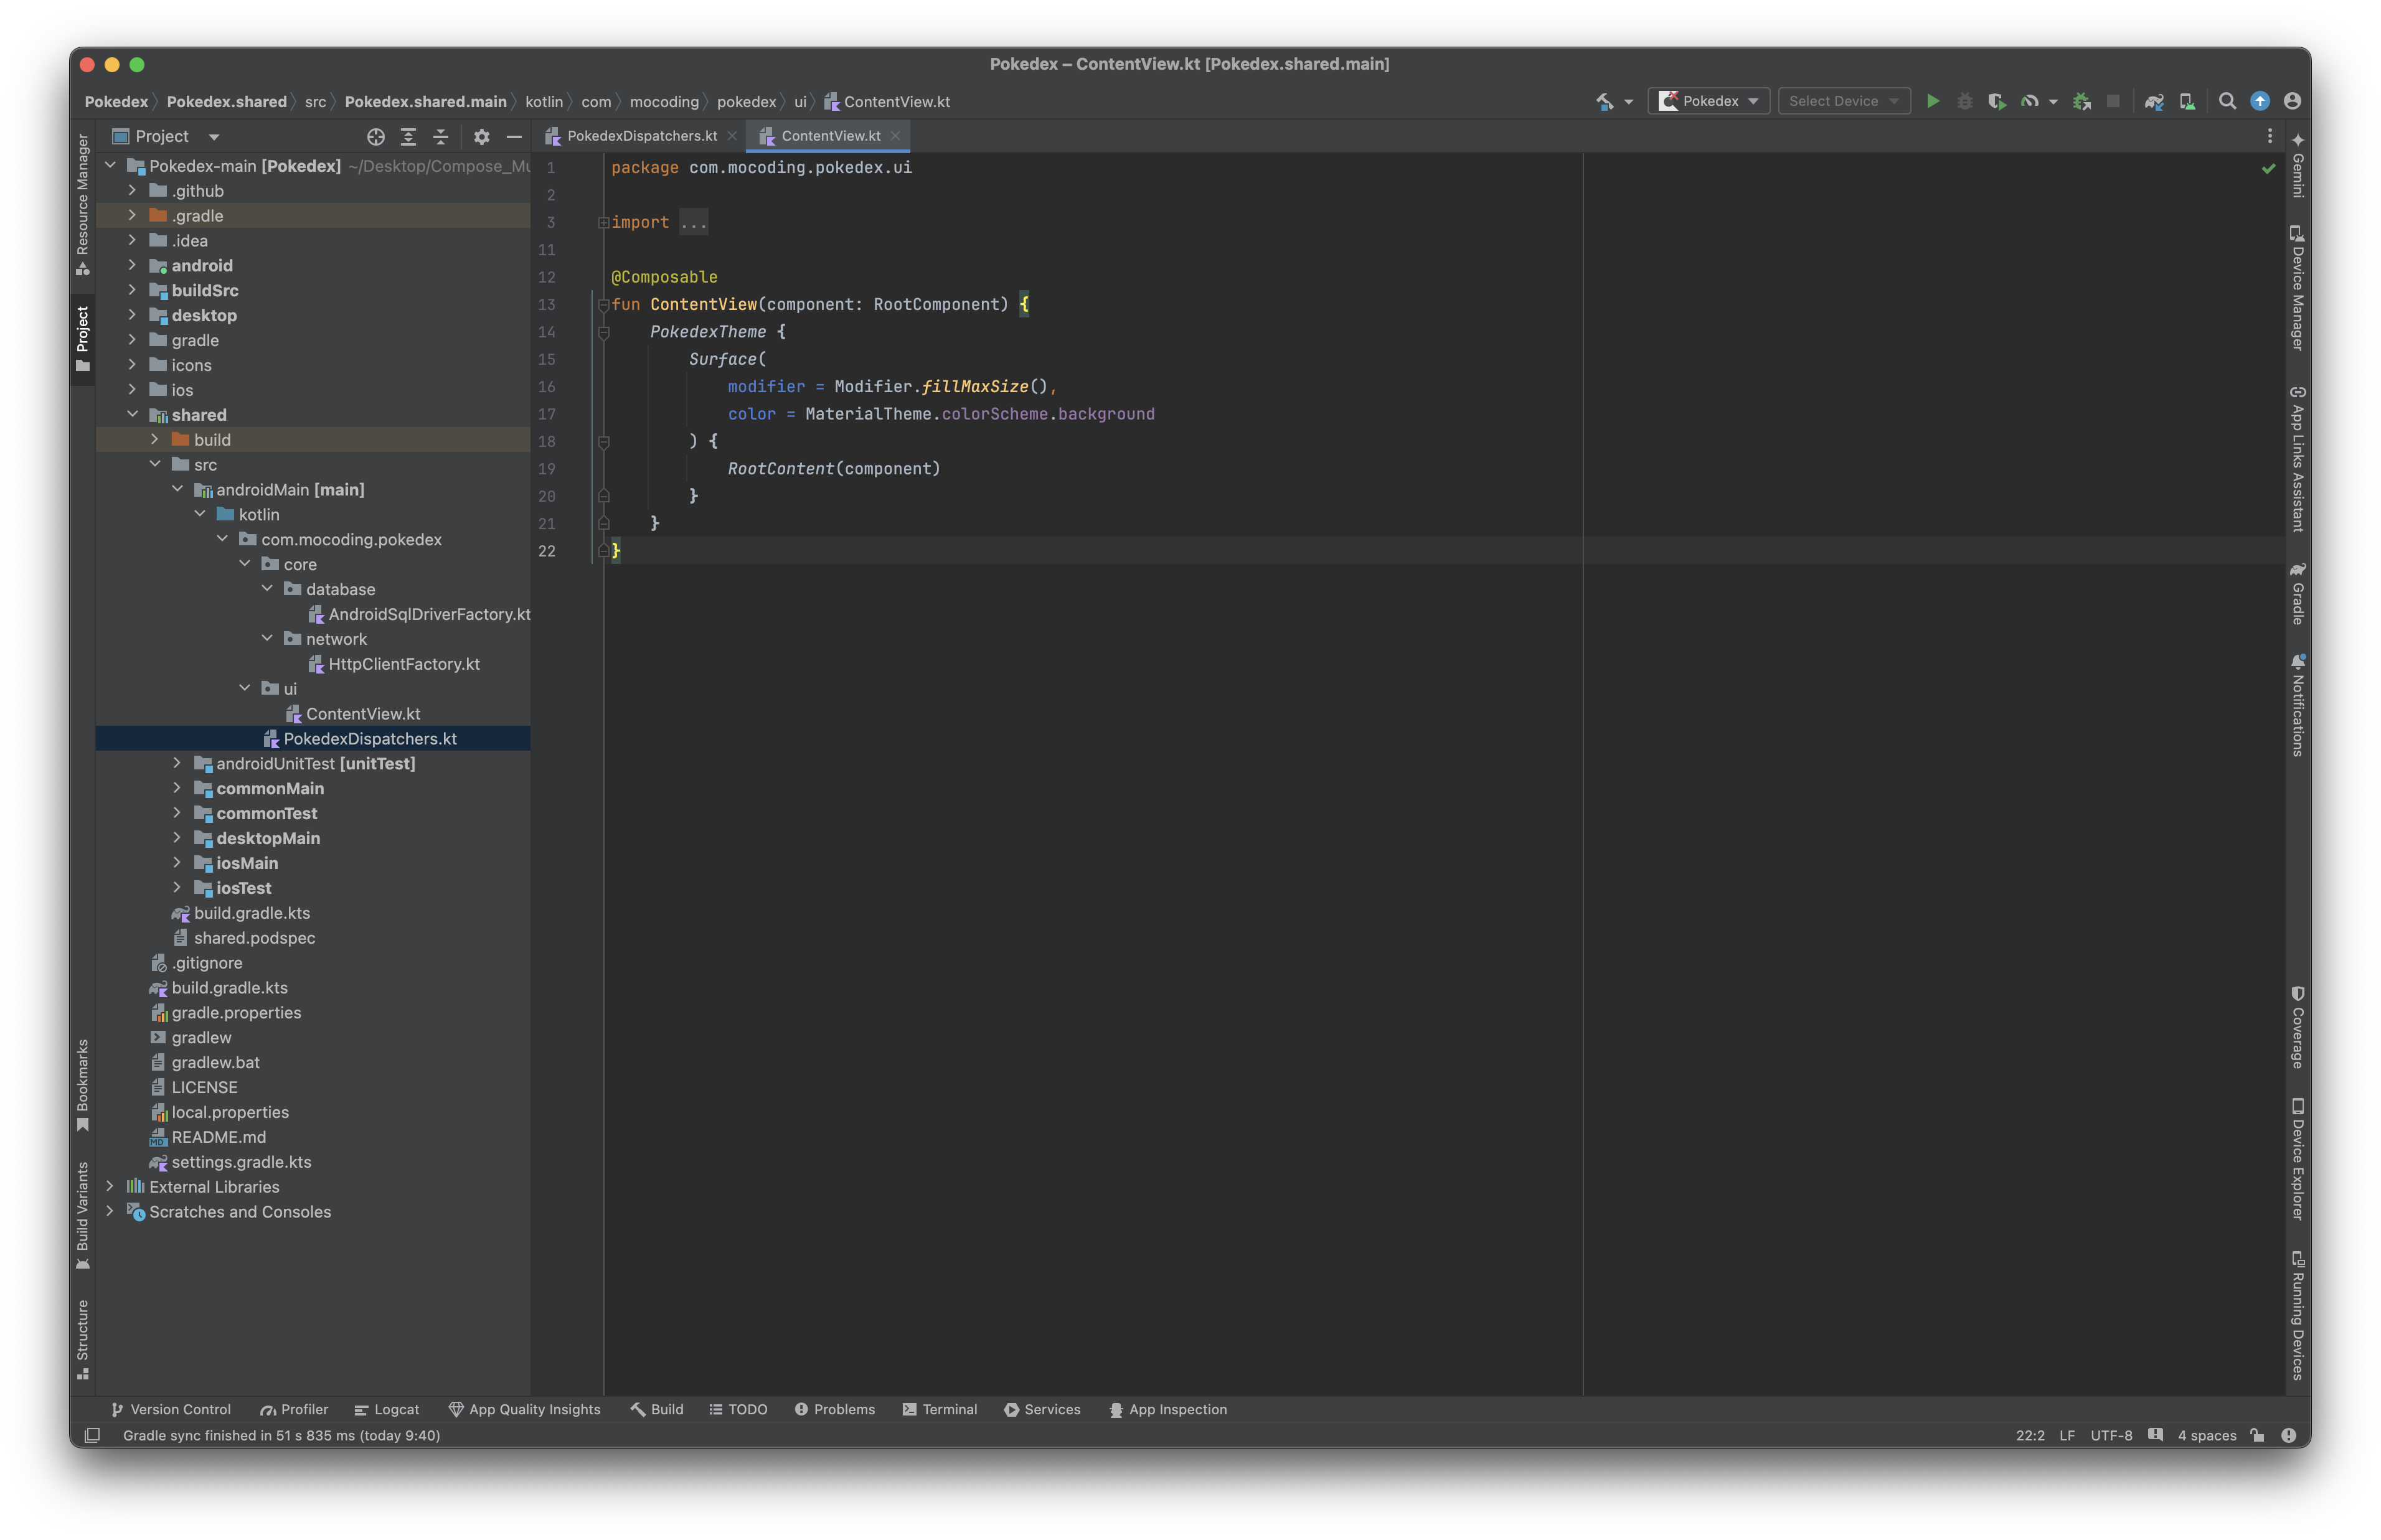
Task: Click Collapse All icon in Project panel
Action: (x=441, y=137)
